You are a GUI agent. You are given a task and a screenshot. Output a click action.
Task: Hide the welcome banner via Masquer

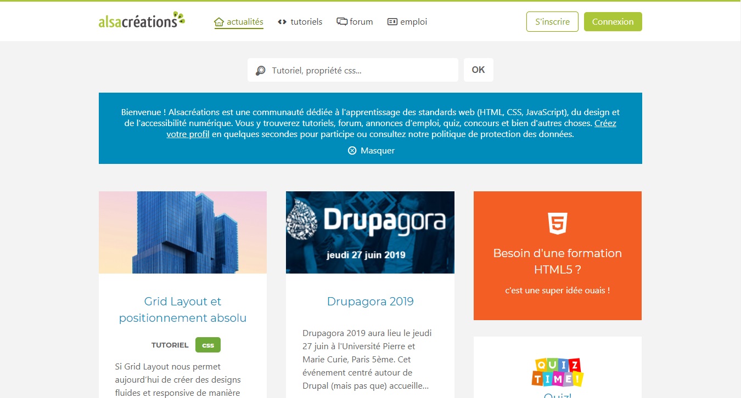372,150
